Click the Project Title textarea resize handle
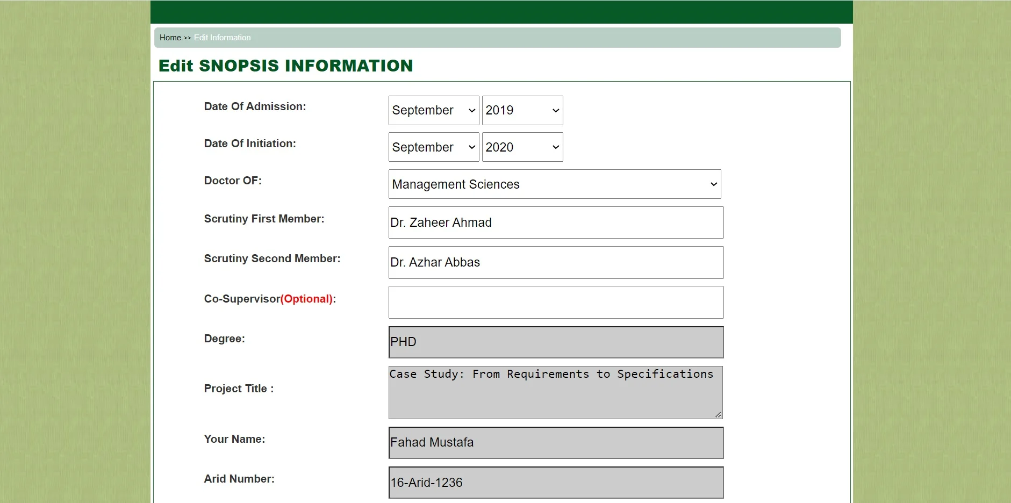 pyautogui.click(x=718, y=414)
